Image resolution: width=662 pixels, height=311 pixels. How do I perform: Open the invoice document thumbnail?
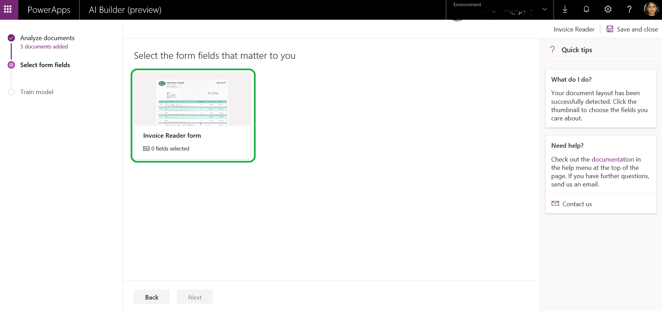coord(193,101)
